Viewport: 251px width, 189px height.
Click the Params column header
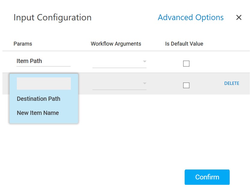point(23,44)
